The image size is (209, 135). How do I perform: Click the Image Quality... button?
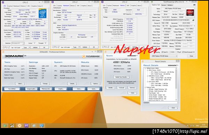tap(31, 89)
